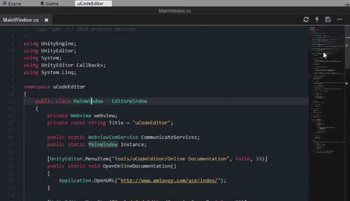Click 'MainWindow' class name on line 11

pos(89,101)
